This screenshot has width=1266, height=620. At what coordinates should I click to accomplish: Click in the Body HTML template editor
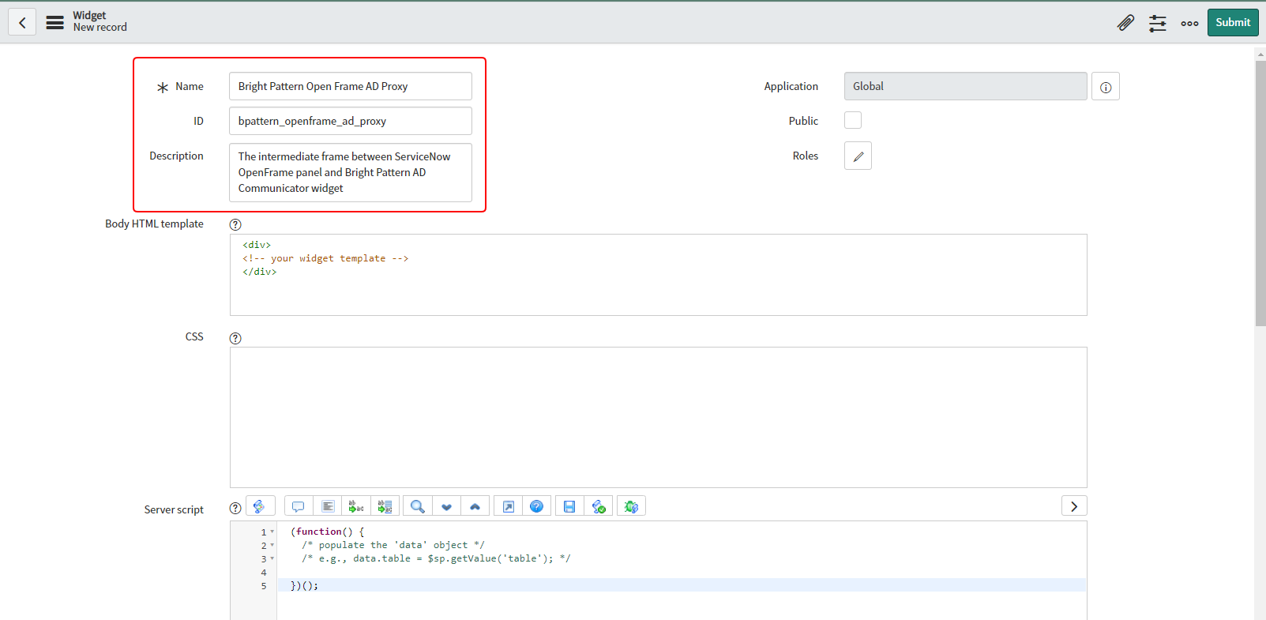tap(659, 275)
